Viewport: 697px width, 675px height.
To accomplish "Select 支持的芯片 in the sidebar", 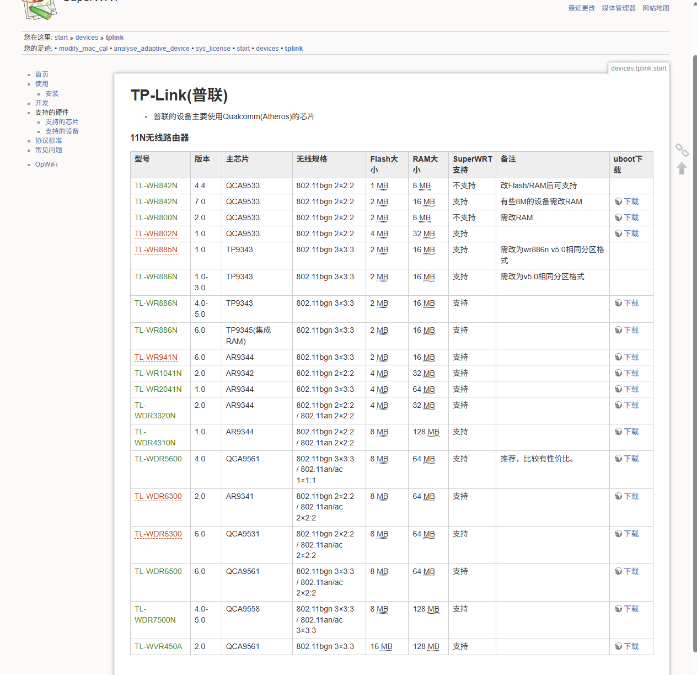I will pyautogui.click(x=62, y=122).
